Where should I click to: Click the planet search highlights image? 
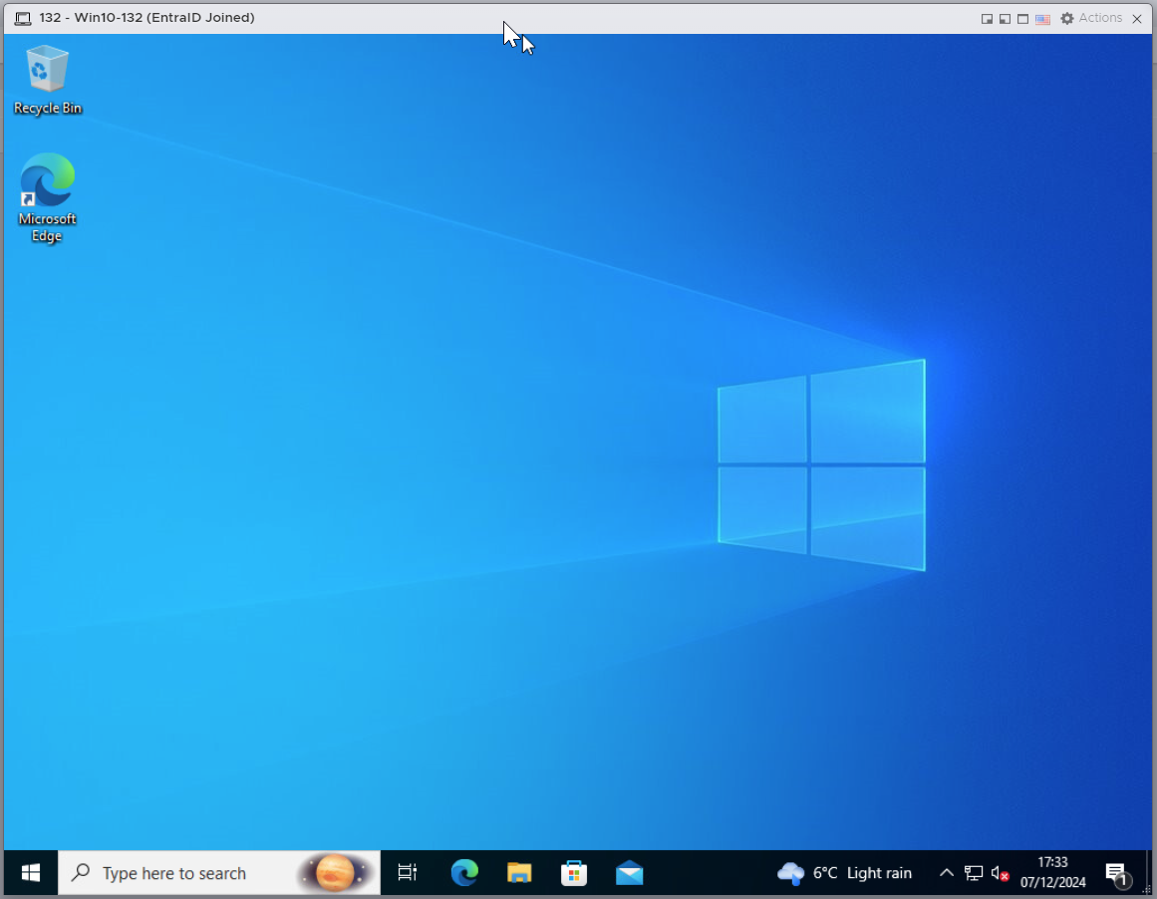[x=336, y=873]
